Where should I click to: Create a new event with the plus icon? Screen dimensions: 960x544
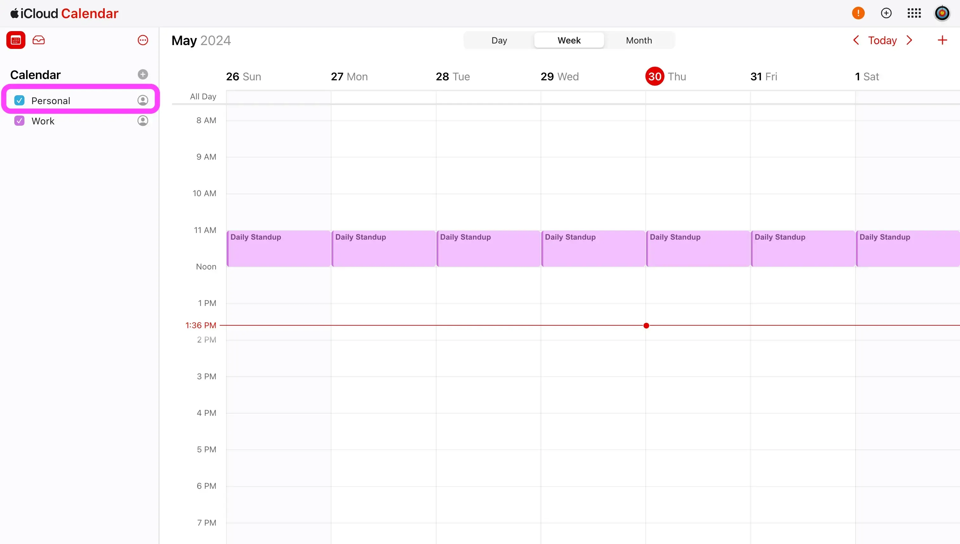(943, 40)
